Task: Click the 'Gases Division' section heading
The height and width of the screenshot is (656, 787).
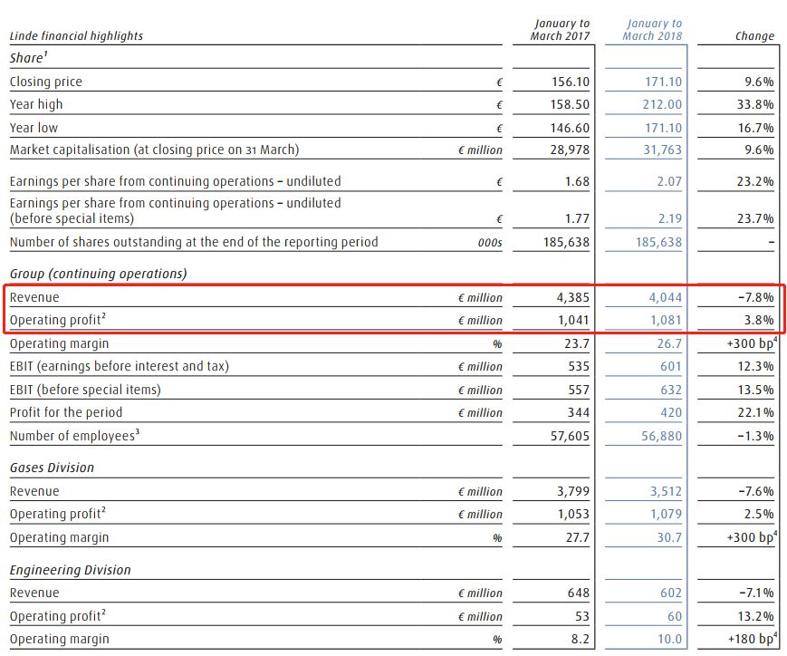Action: (x=52, y=468)
